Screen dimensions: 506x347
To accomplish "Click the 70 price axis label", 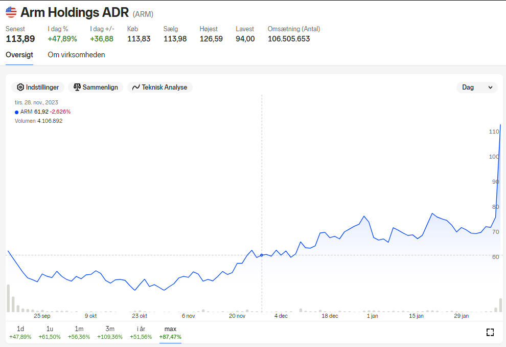I will pyautogui.click(x=496, y=232).
